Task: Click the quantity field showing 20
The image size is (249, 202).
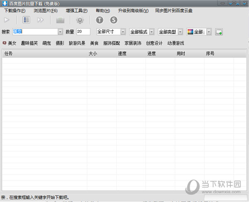Action: [x=83, y=32]
